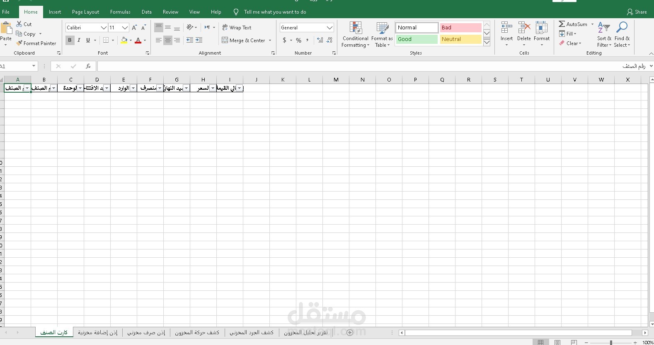
Task: Apply the Normal cell style
Action: (417, 27)
